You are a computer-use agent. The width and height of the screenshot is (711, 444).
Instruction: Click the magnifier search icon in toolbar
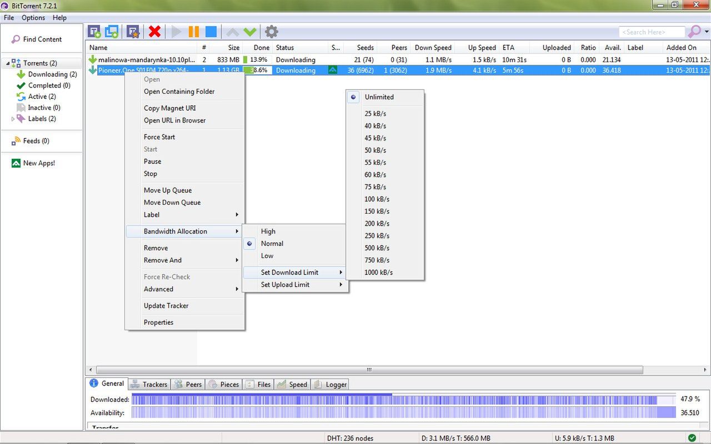[694, 32]
